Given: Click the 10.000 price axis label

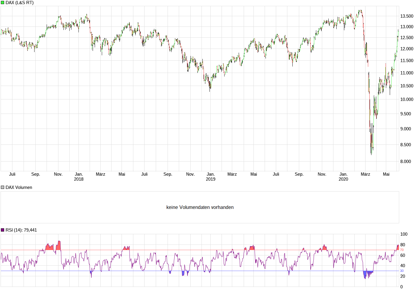Looking at the screenshot, I should 407,99.
